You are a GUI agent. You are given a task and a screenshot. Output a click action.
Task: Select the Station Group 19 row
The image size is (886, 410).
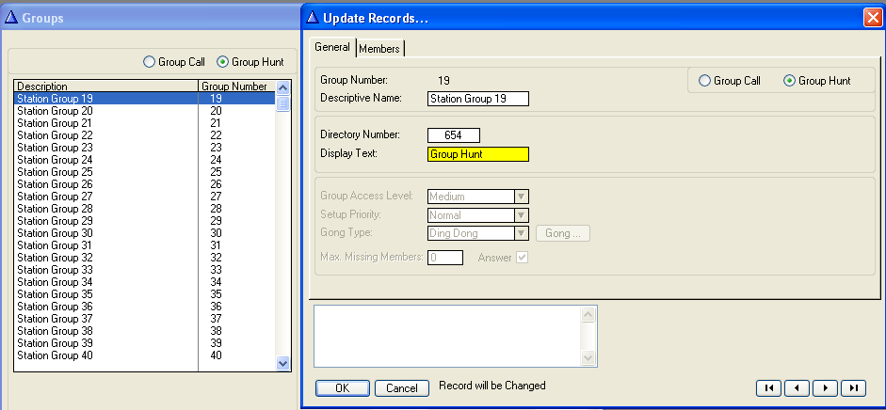pyautogui.click(x=145, y=99)
